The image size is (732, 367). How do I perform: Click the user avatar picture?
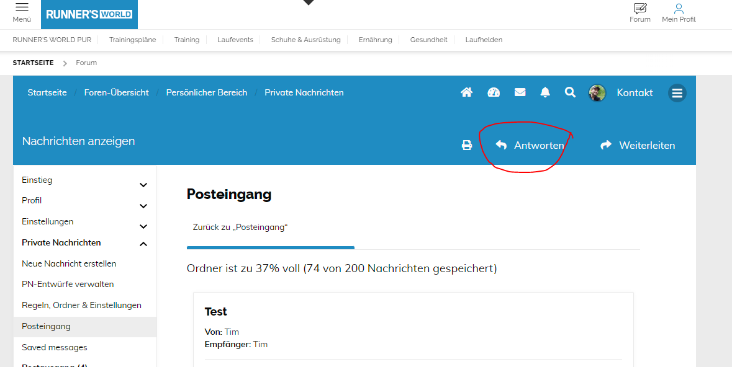(x=597, y=93)
